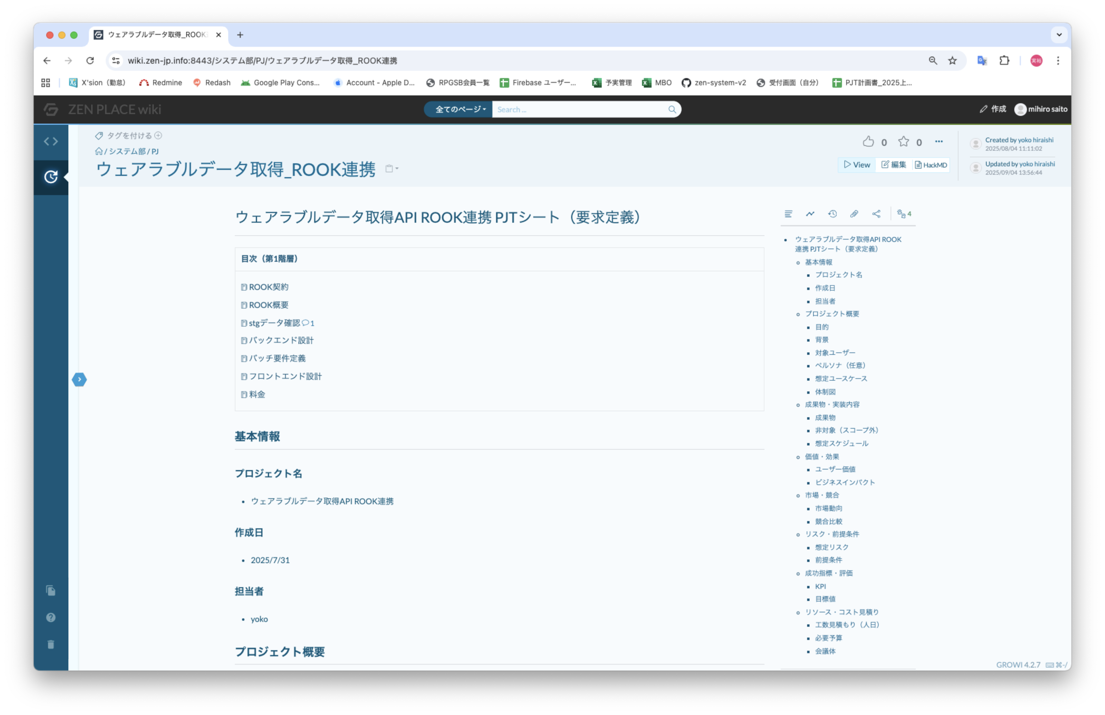
Task: Open the trash icon in sidebar
Action: pyautogui.click(x=51, y=644)
